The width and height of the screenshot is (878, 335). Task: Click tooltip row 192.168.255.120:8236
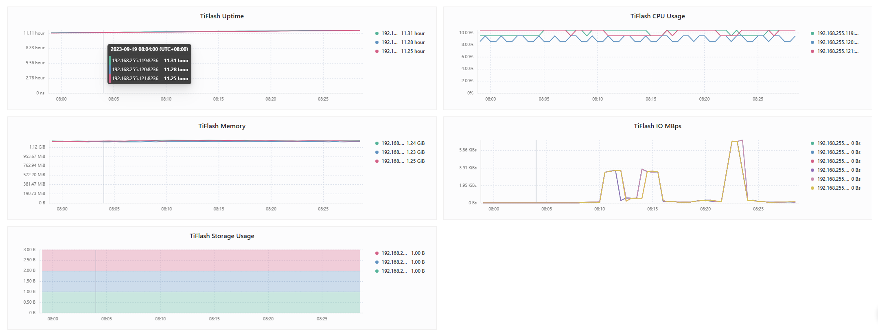click(x=150, y=70)
